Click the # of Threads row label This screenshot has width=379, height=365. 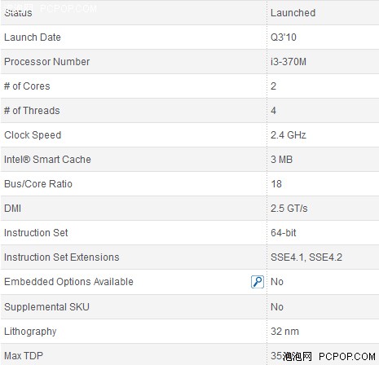tap(32, 111)
